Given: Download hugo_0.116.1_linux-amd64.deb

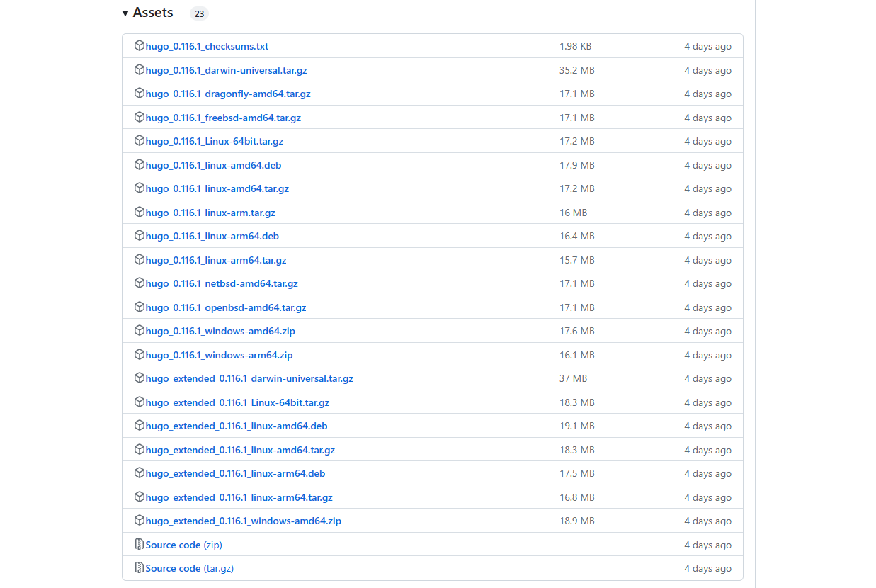Looking at the screenshot, I should (213, 165).
